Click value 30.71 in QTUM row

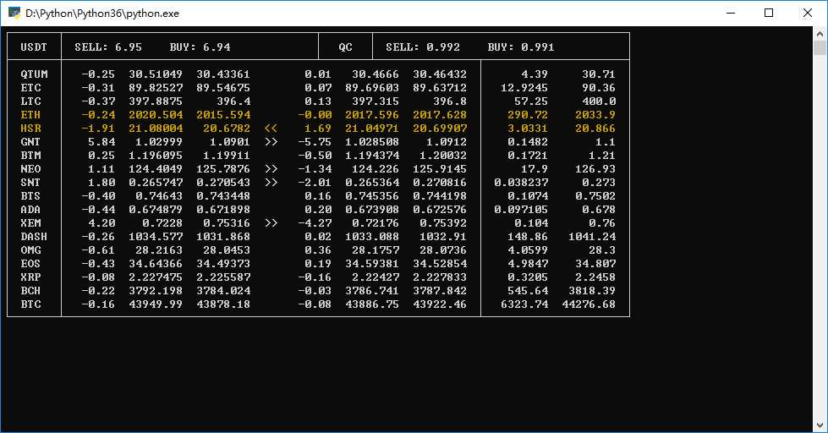pyautogui.click(x=599, y=74)
